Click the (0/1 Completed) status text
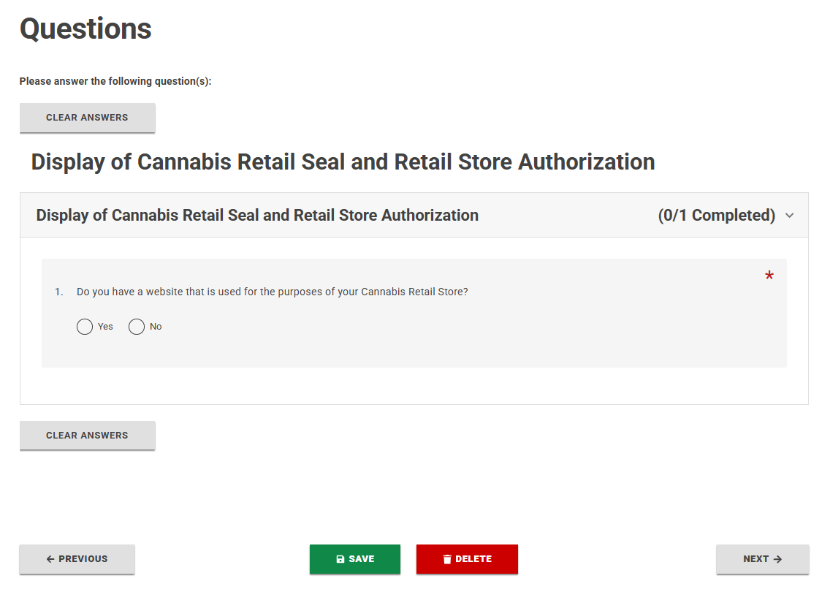The image size is (830, 592). (716, 216)
